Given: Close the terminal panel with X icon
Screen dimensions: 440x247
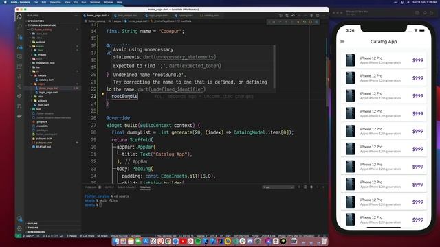Looking at the screenshot, I should (x=324, y=187).
